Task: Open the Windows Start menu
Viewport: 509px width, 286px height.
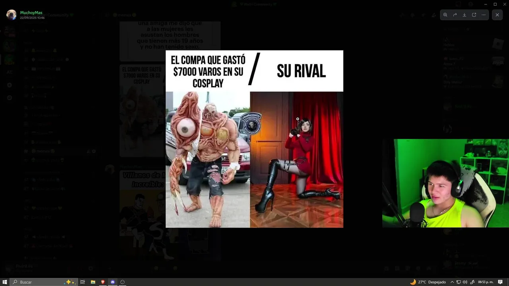Action: pyautogui.click(x=5, y=282)
